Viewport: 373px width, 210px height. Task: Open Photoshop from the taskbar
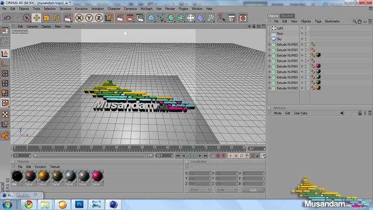pyautogui.click(x=79, y=204)
